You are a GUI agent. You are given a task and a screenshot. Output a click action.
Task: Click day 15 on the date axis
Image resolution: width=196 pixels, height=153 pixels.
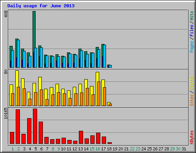tap(92, 149)
